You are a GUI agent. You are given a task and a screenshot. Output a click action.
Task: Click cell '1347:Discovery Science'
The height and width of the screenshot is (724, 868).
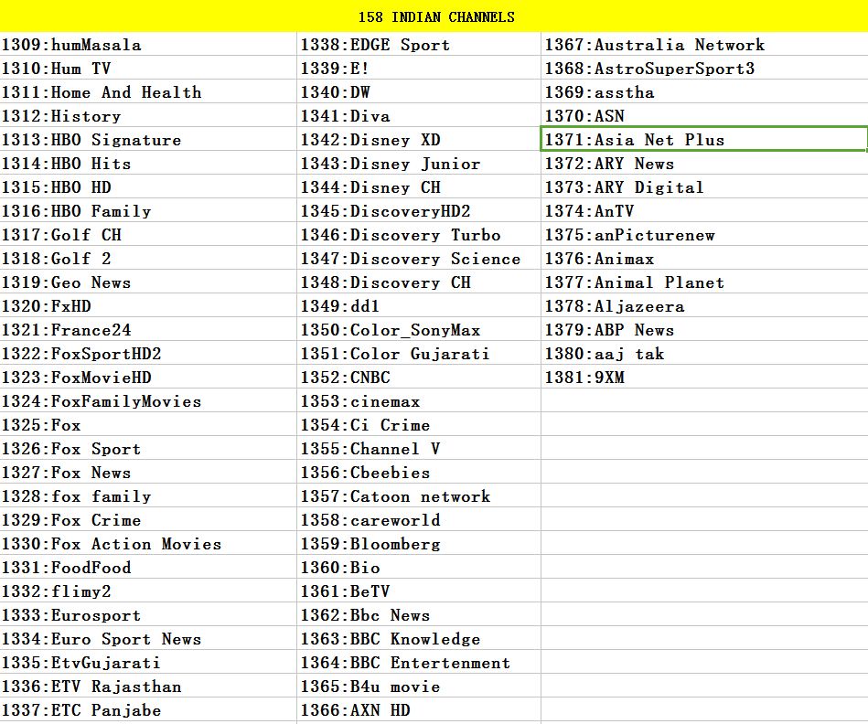419,259
